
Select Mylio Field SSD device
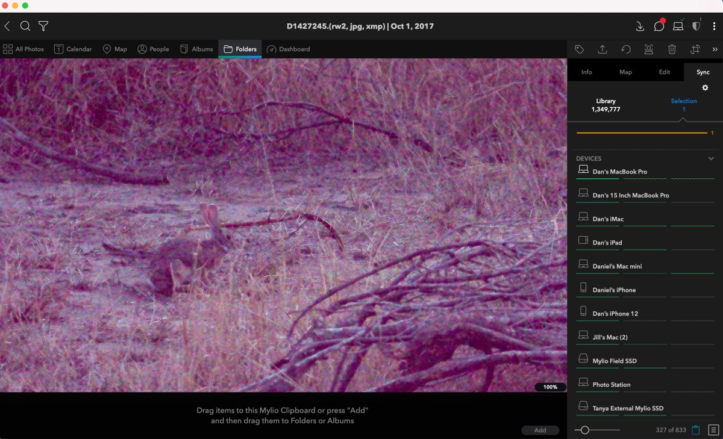point(645,361)
